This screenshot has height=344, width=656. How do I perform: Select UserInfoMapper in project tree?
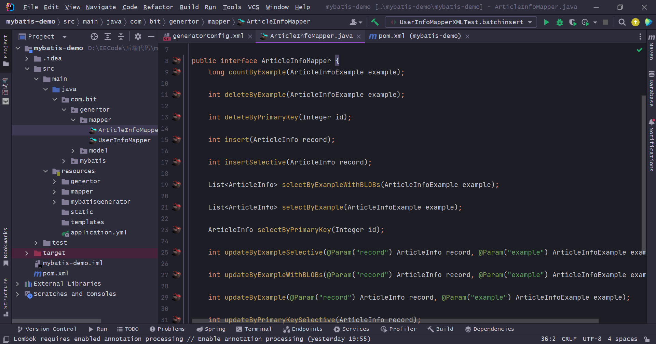click(124, 140)
